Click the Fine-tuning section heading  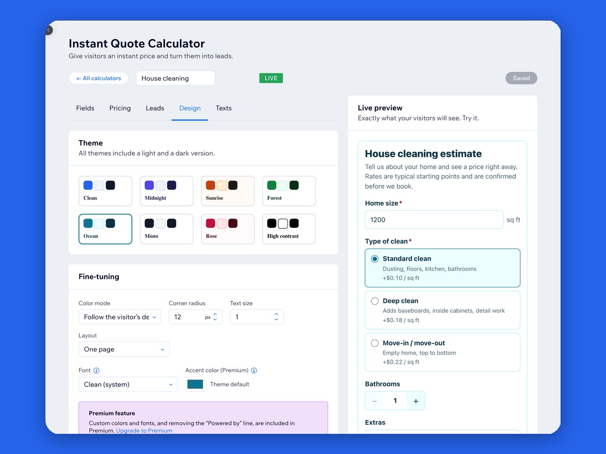click(99, 276)
